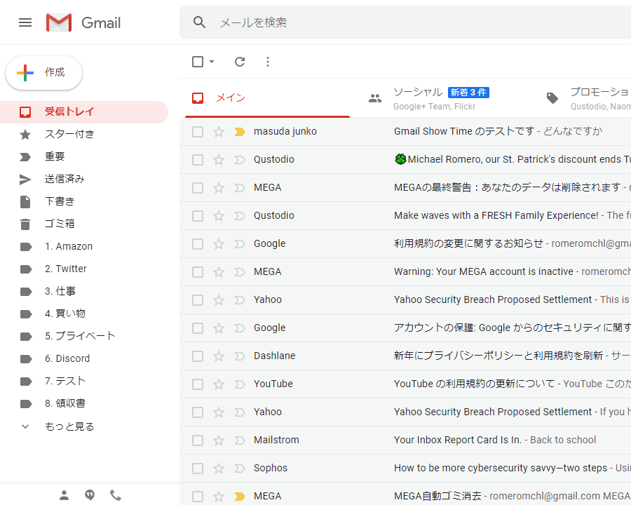Star the masuda junko email
631x505 pixels.
pyautogui.click(x=219, y=132)
